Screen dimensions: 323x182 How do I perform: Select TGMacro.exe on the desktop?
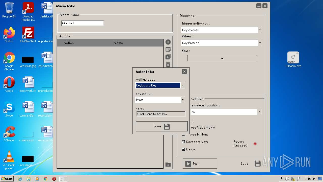pyautogui.click(x=293, y=60)
